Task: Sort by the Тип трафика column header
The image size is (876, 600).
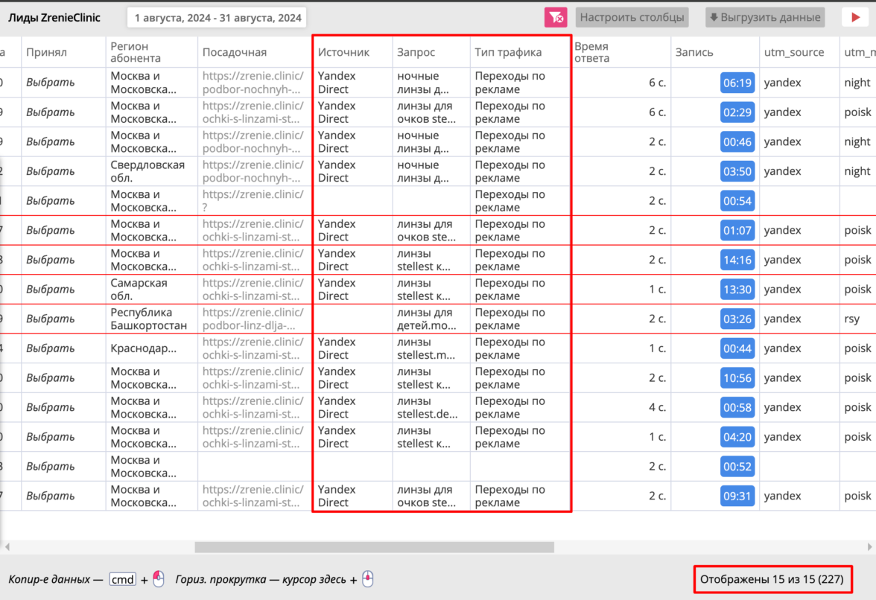Action: [508, 52]
